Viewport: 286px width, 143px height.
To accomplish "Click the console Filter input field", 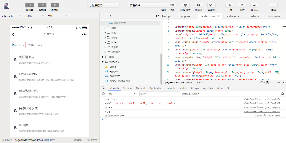I will tap(159, 94).
